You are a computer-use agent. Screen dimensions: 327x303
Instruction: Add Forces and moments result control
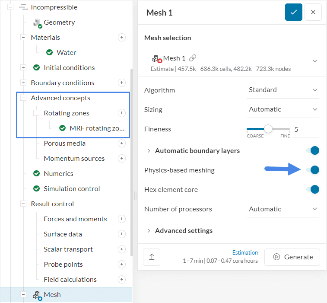pyautogui.click(x=122, y=219)
